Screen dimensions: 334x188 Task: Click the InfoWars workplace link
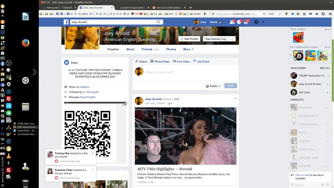(84, 87)
